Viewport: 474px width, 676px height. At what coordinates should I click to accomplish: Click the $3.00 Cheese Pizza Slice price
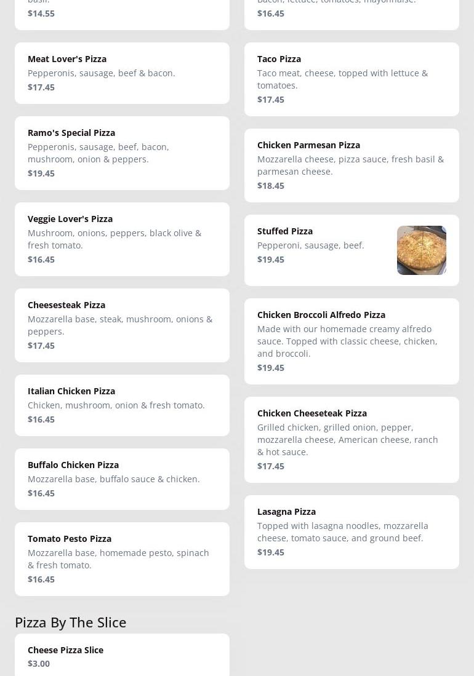(x=39, y=663)
